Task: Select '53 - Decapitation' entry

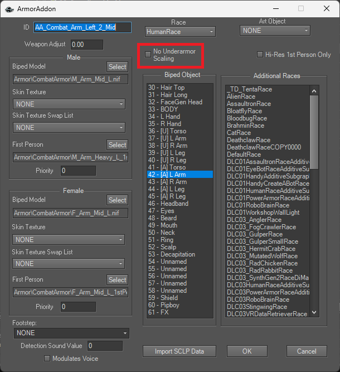Action: click(x=180, y=254)
